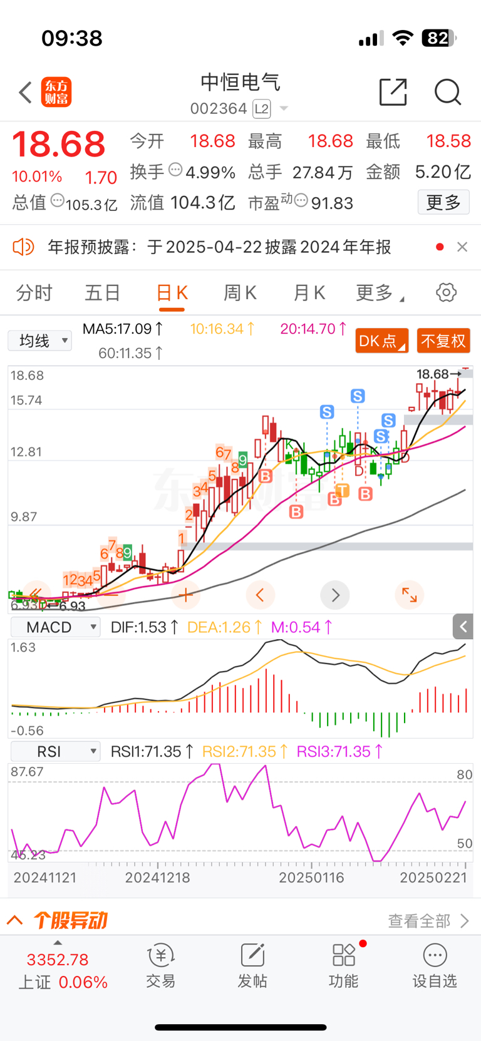
Task: Tap the 60:11.35 average value
Action: point(130,353)
